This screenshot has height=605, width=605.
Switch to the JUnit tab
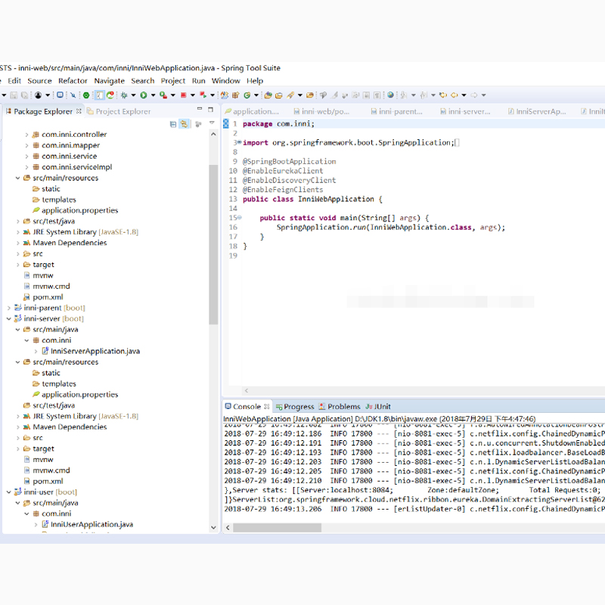378,406
